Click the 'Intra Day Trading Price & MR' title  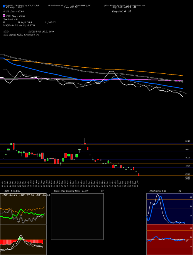[71, 191]
